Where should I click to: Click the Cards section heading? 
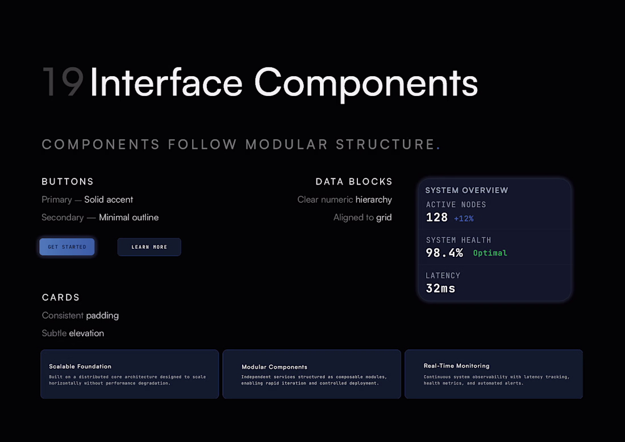point(61,298)
